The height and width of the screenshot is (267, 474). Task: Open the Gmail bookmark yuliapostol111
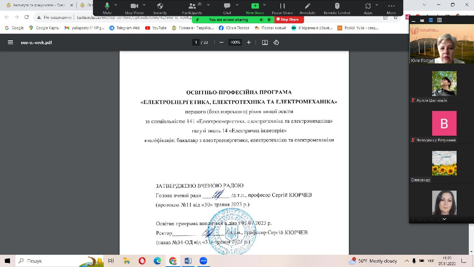(85, 28)
